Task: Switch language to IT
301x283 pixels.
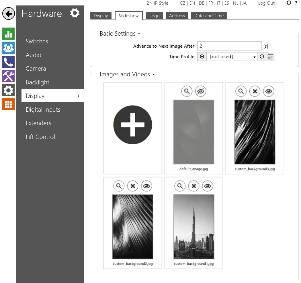Action: pos(218,3)
